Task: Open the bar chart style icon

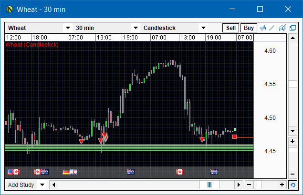Action: [x=263, y=28]
